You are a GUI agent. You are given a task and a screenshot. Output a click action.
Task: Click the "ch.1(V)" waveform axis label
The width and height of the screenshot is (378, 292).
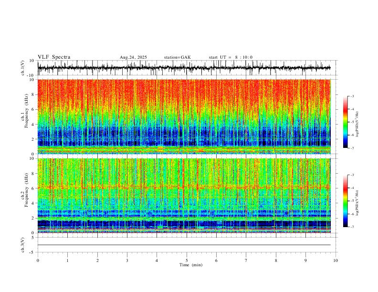[x=22, y=68]
